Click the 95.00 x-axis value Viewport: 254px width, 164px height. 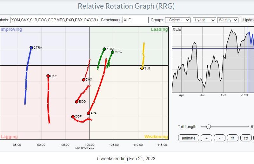point(65,145)
